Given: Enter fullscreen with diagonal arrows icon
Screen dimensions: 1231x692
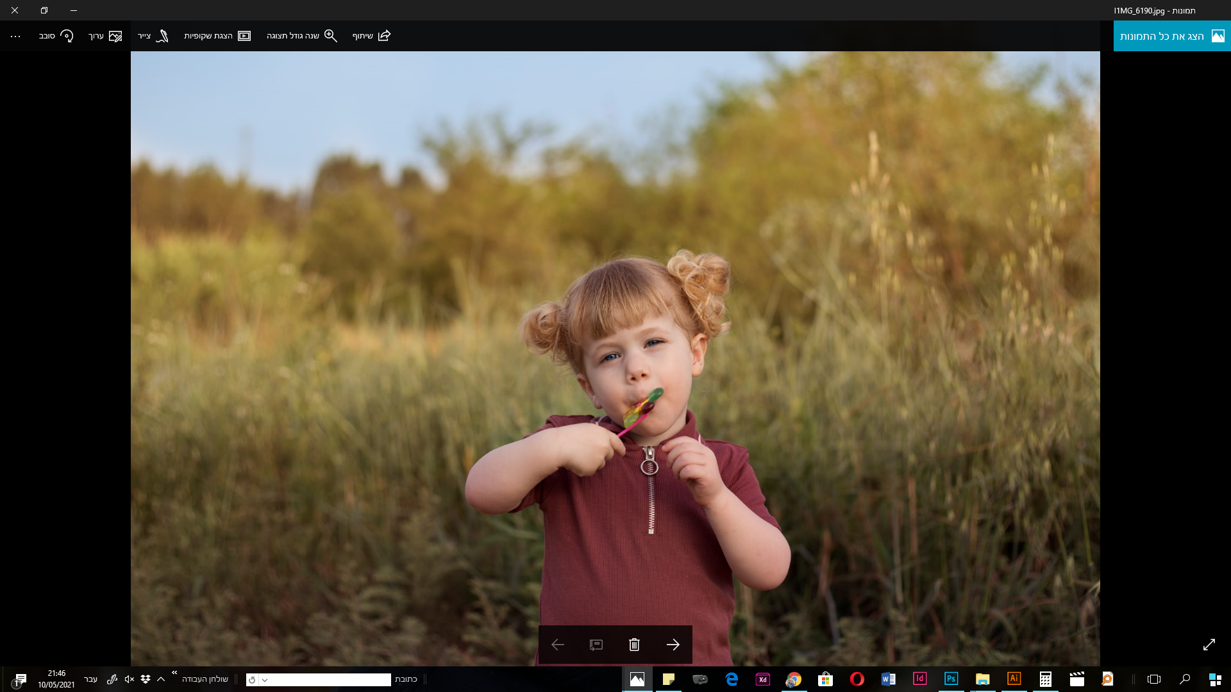Looking at the screenshot, I should click(1209, 645).
